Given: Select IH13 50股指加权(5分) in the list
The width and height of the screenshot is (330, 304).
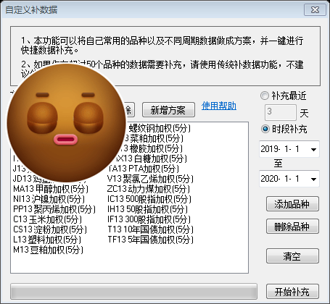Looking at the screenshot, I should point(147,209).
